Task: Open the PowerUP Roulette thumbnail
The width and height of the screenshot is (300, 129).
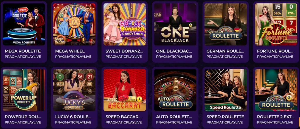Action: point(24,90)
